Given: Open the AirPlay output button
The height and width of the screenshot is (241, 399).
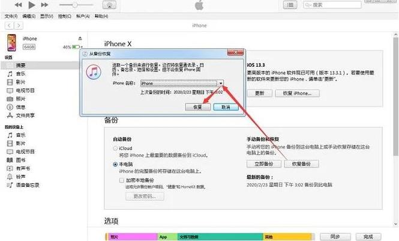Looking at the screenshot, I should point(109,5).
